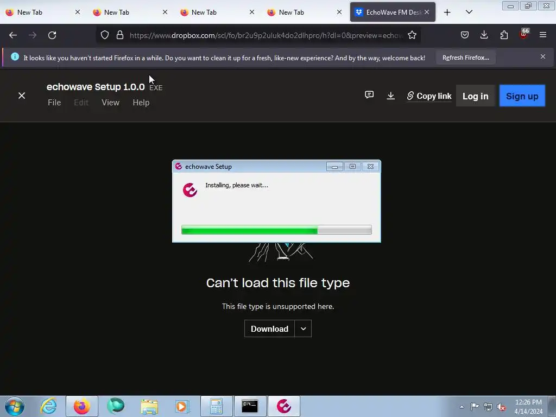Dismiss the Refresh Firefox notification bar
Viewport: 556px width, 417px height.
(543, 56)
